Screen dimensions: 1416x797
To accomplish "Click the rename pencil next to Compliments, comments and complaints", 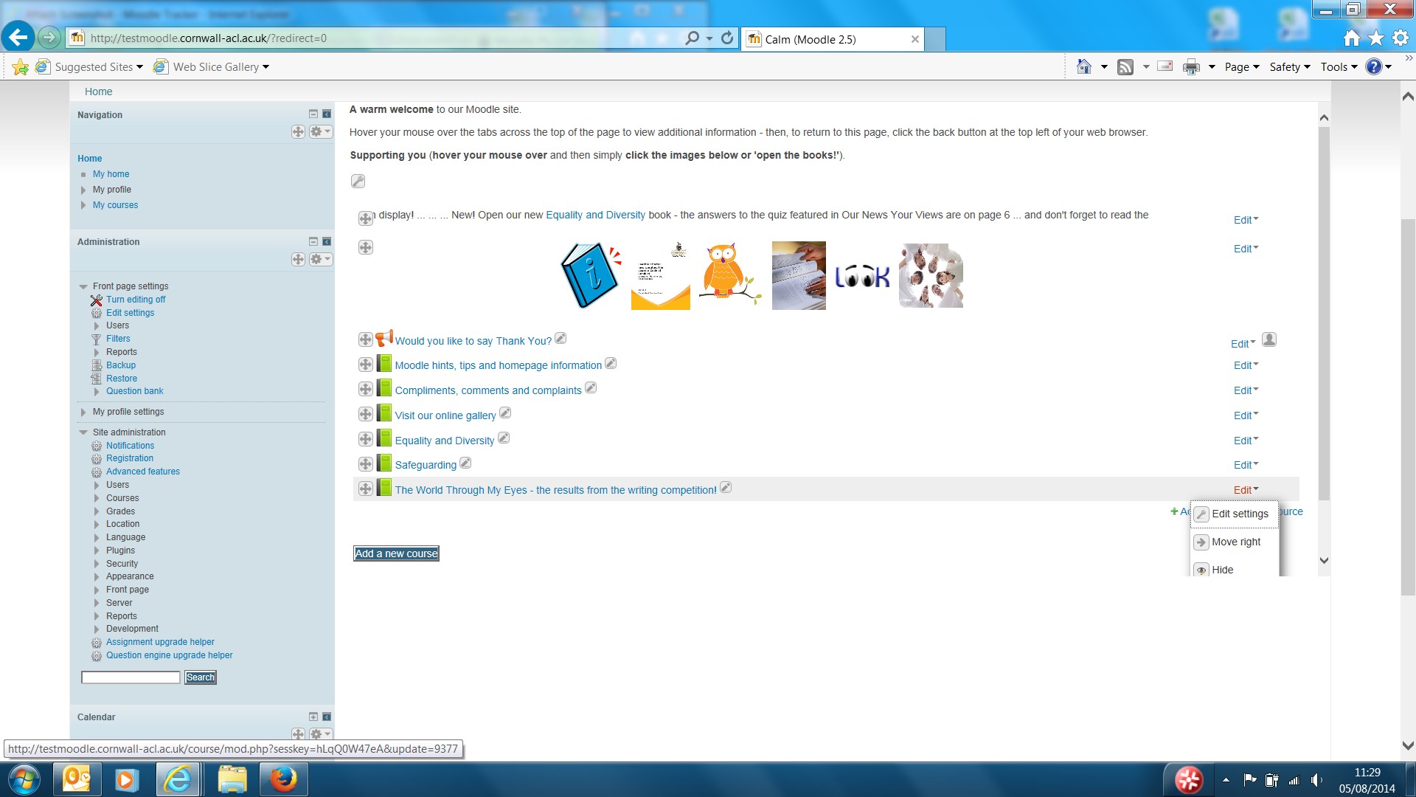I will point(591,388).
